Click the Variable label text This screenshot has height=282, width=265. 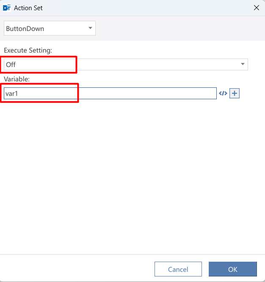17,79
